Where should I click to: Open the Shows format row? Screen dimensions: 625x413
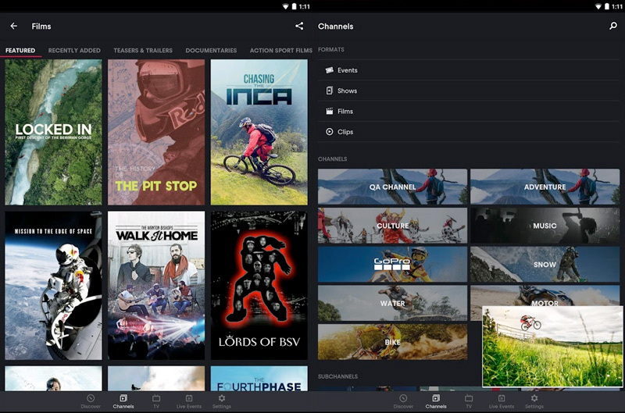click(x=469, y=91)
